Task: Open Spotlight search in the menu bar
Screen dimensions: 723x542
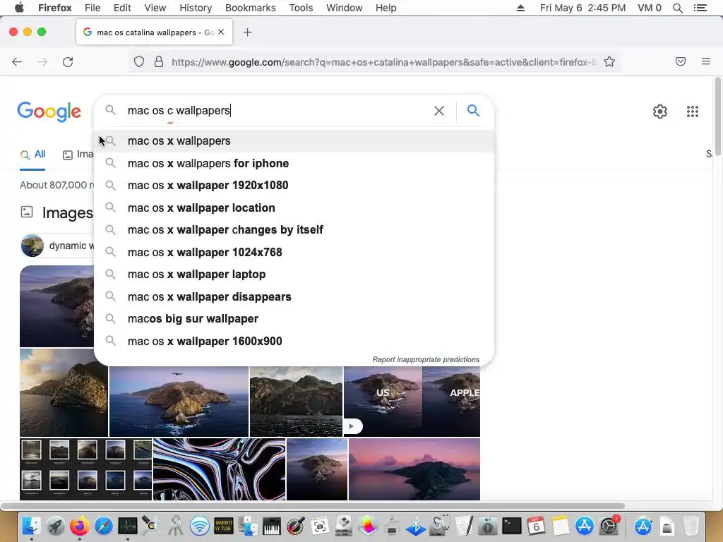Action: point(677,8)
